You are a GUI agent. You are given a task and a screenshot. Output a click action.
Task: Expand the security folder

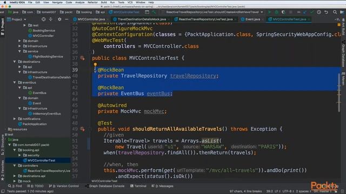point(19,155)
